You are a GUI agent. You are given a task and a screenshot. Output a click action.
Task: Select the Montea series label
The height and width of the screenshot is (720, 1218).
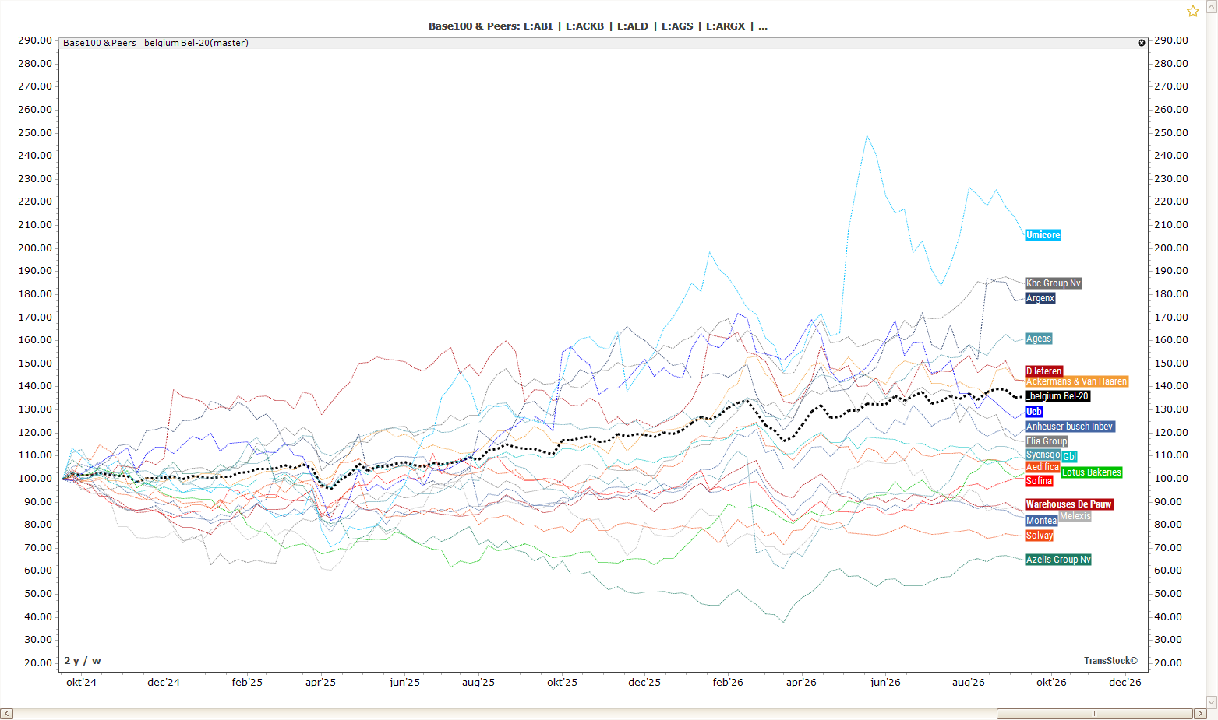tap(1042, 521)
